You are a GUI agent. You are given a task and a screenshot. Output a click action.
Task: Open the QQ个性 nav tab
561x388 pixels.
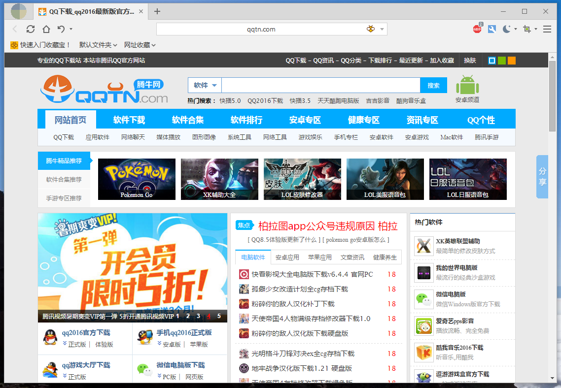click(481, 120)
